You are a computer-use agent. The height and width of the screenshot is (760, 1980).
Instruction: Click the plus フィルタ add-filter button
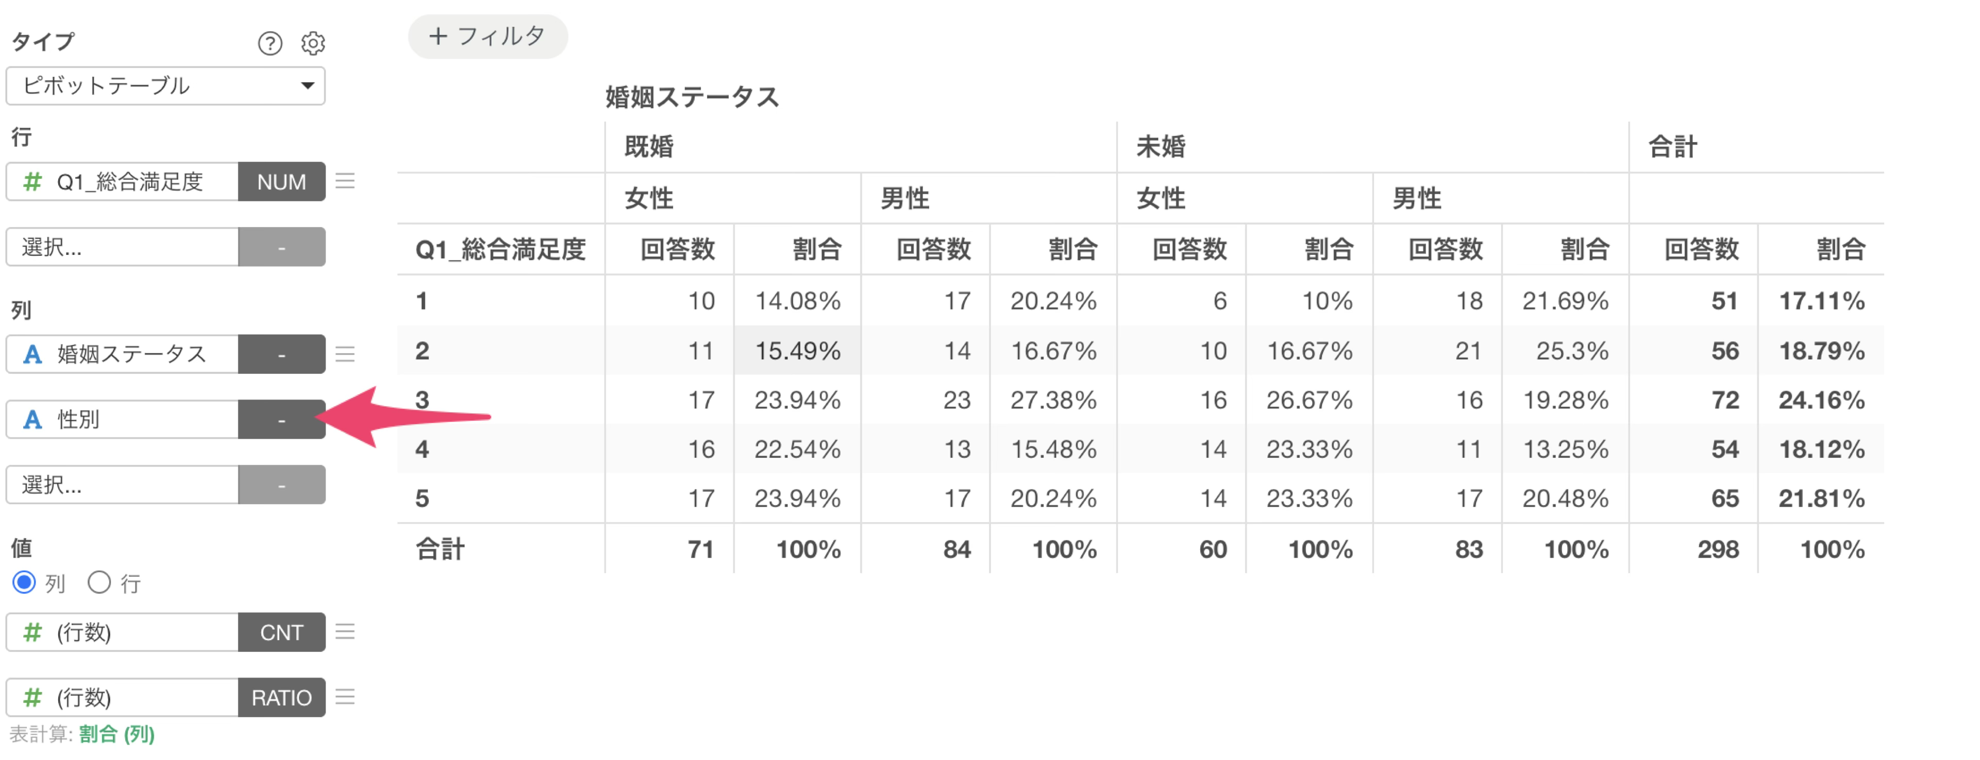(488, 36)
